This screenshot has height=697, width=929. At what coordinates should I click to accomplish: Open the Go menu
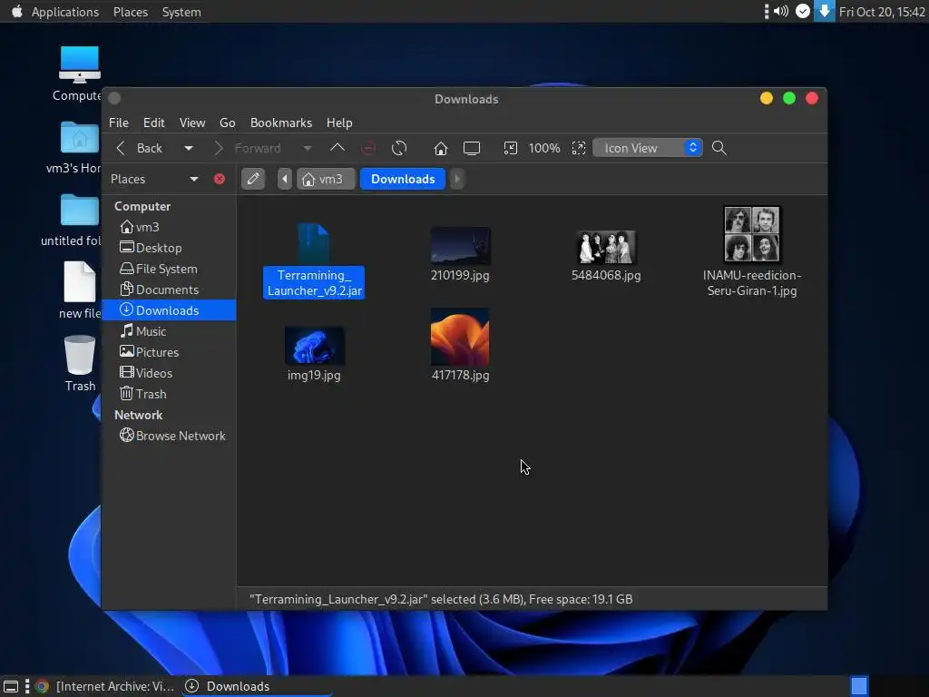(x=228, y=123)
